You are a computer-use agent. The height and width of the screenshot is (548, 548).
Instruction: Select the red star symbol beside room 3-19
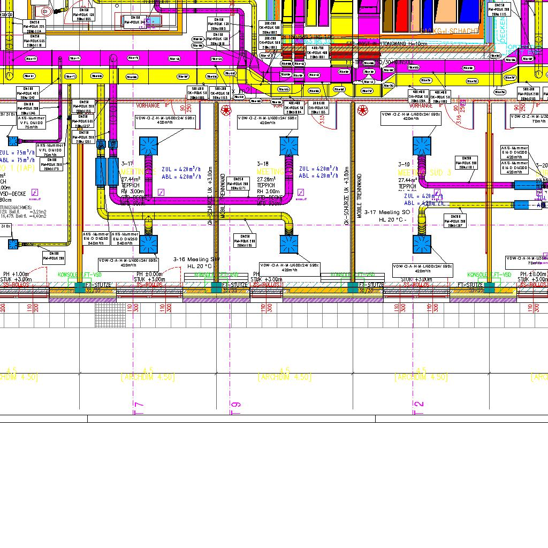coord(363,110)
